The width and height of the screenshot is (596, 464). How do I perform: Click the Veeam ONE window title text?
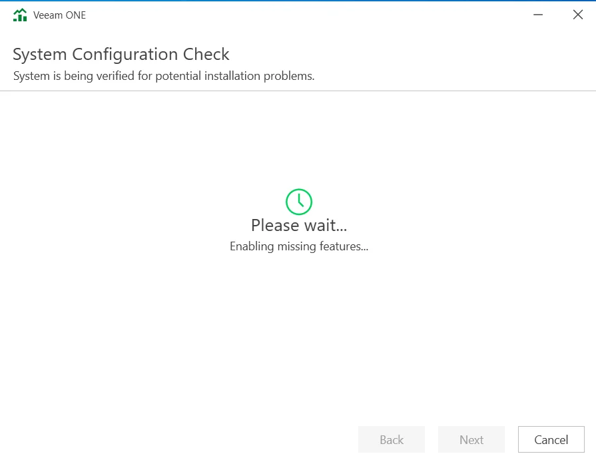click(x=59, y=15)
